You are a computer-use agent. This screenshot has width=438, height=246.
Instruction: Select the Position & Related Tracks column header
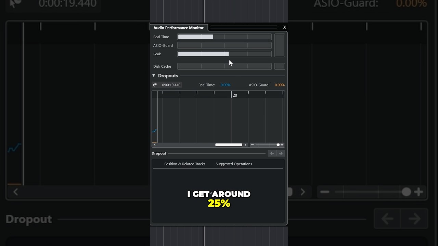185,164
